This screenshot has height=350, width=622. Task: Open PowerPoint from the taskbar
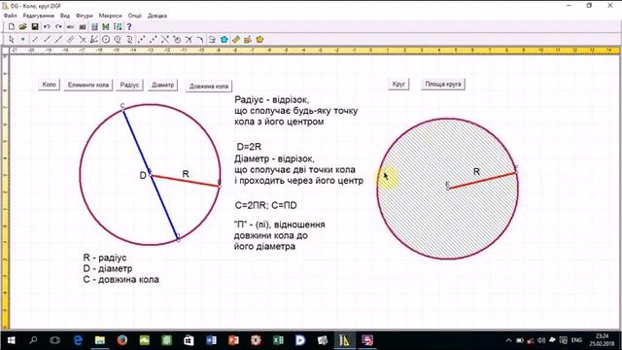[233, 340]
